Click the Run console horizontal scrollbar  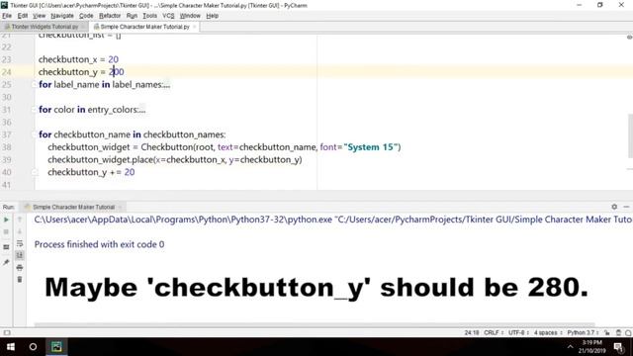[315, 324]
